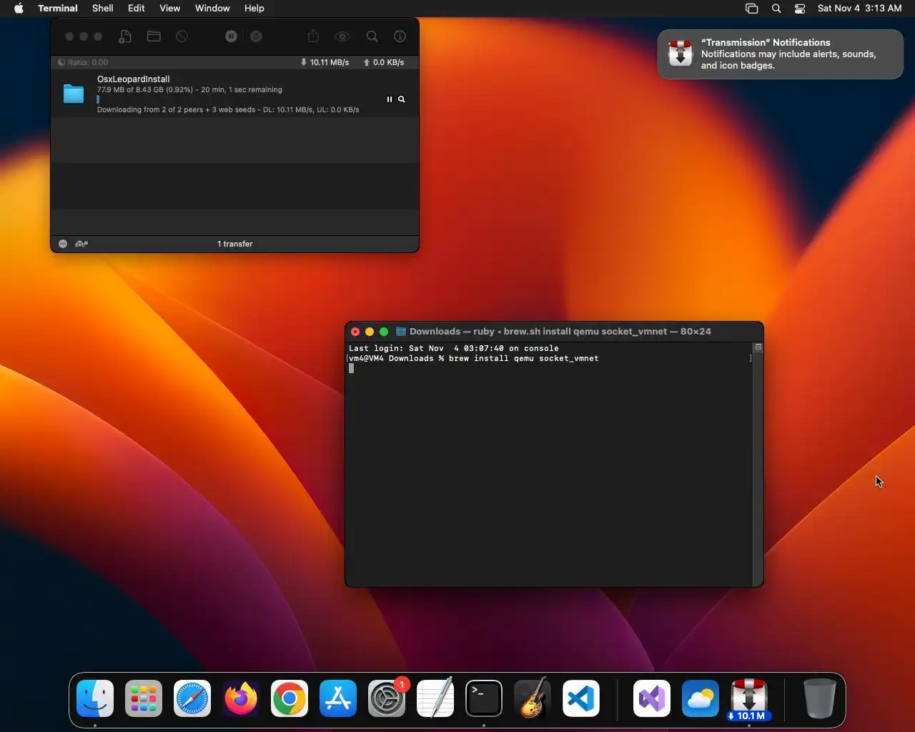
Task: Click the Terminal icon in the Dock
Action: [484, 698]
